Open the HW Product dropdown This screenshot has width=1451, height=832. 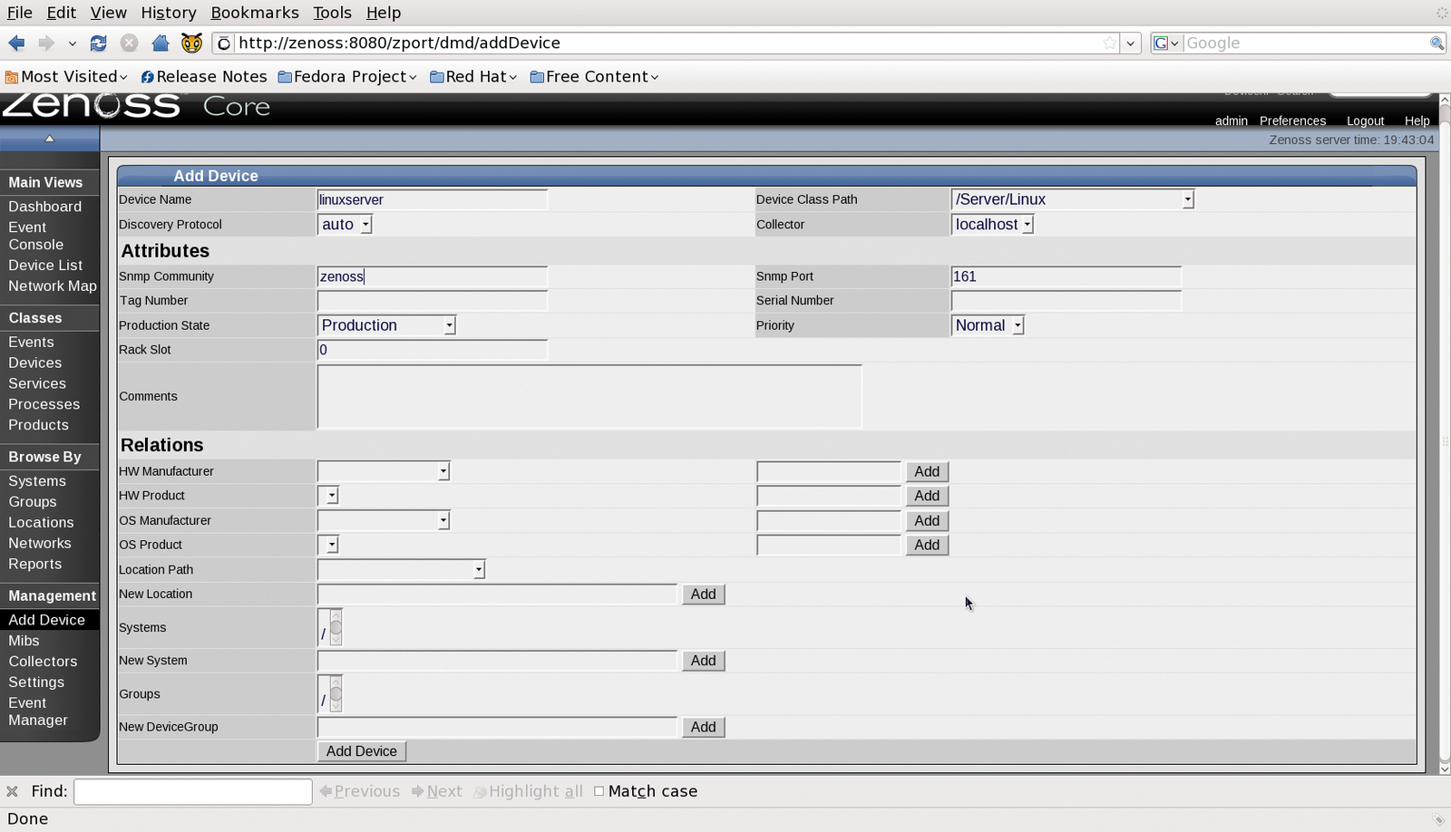click(x=328, y=496)
